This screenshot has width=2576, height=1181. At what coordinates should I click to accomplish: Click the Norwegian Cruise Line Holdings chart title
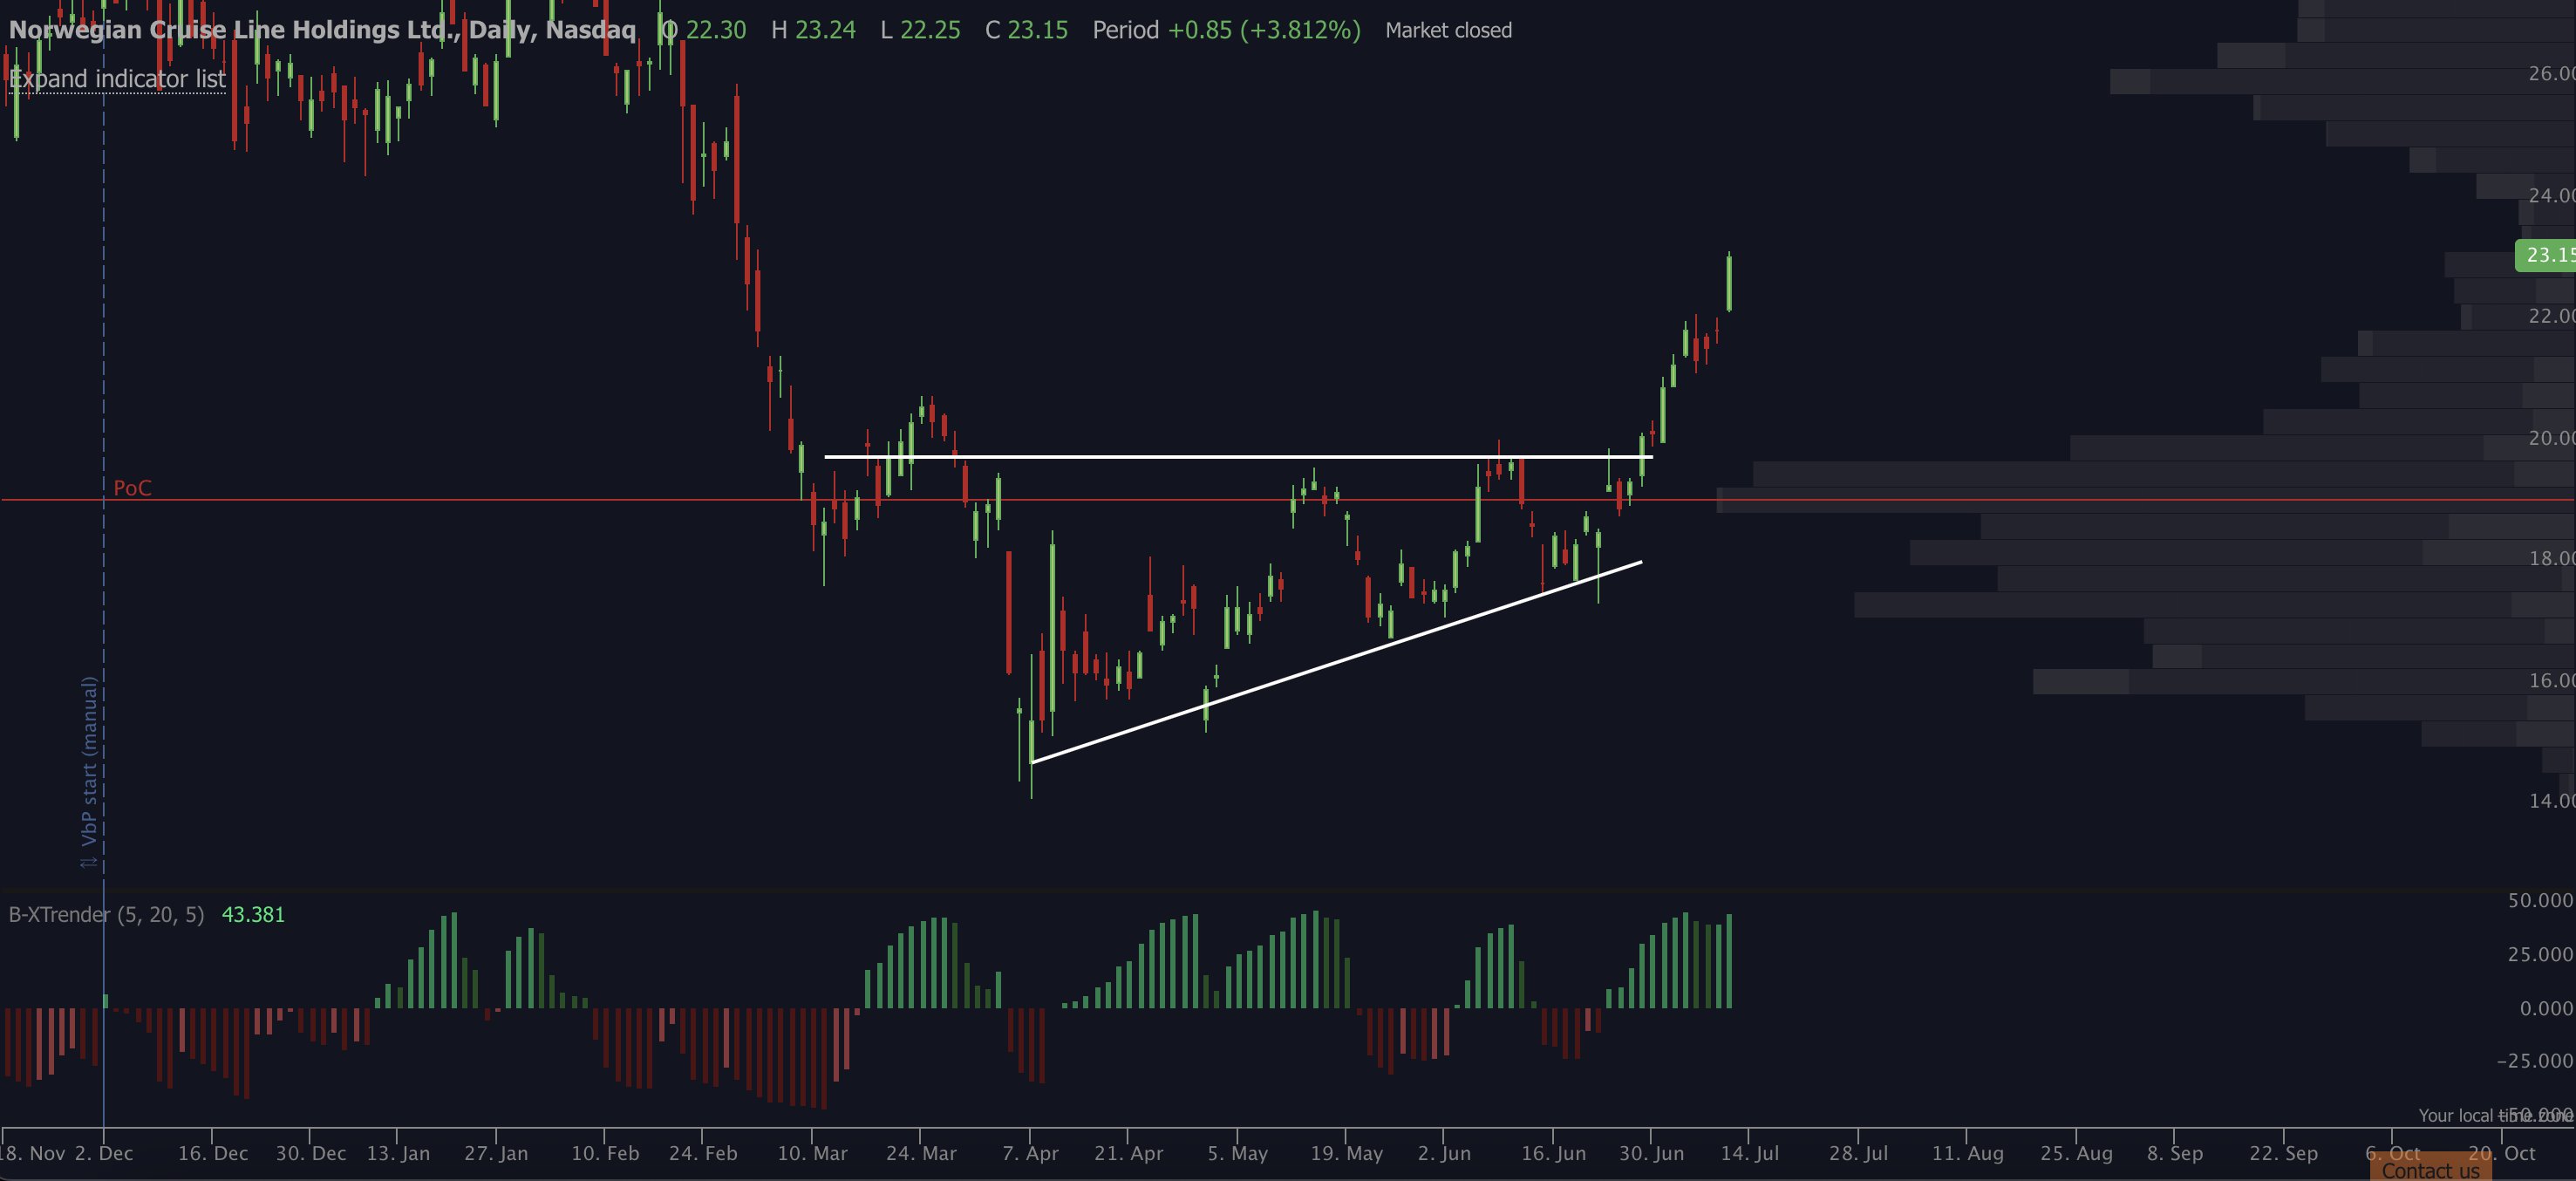pos(322,30)
